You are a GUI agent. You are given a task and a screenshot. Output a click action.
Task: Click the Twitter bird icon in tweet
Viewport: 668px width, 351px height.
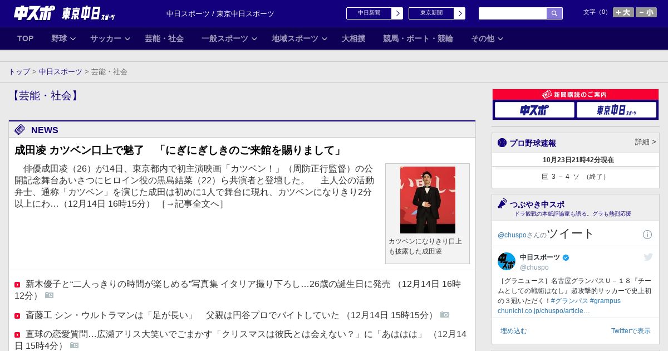point(648,257)
